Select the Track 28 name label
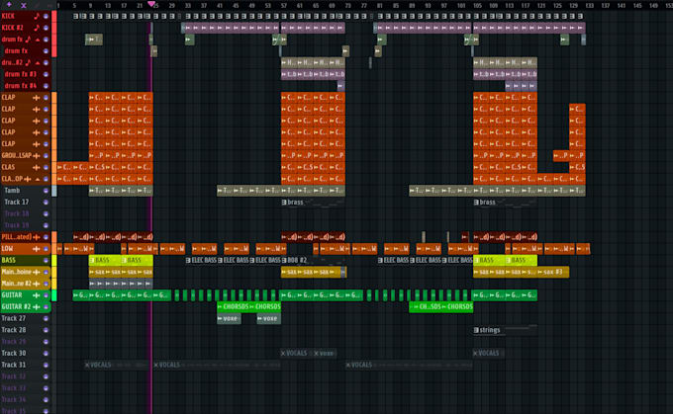 13,330
